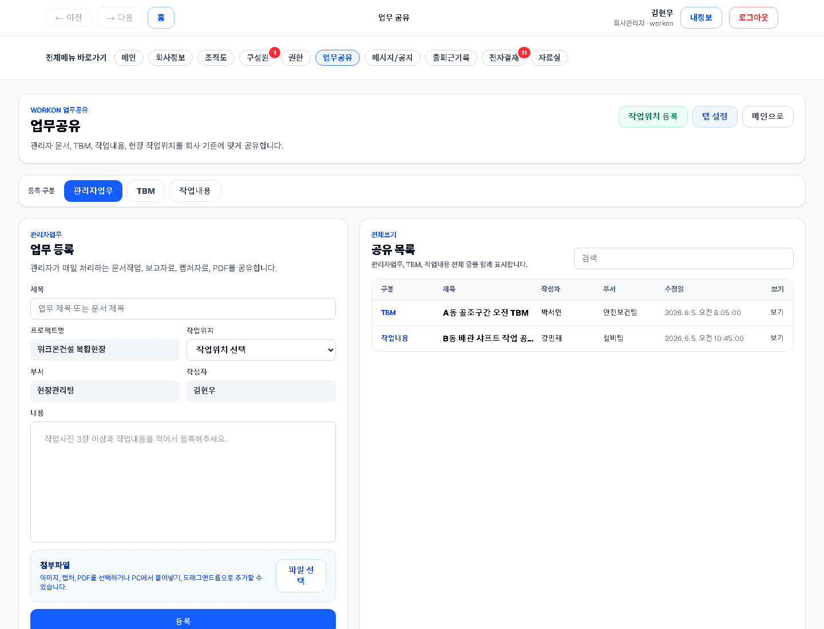The height and width of the screenshot is (629, 824).
Task: Click the author name 강민재
Action: tap(552, 339)
